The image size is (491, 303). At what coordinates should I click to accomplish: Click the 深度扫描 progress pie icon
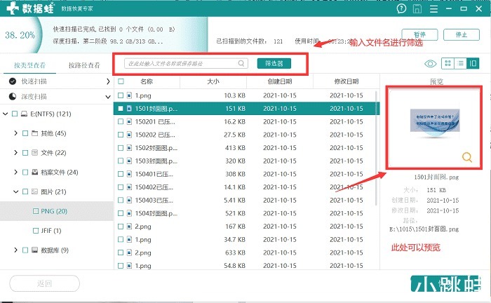13,96
